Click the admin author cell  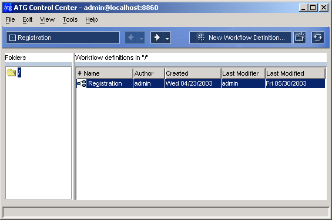pyautogui.click(x=149, y=83)
